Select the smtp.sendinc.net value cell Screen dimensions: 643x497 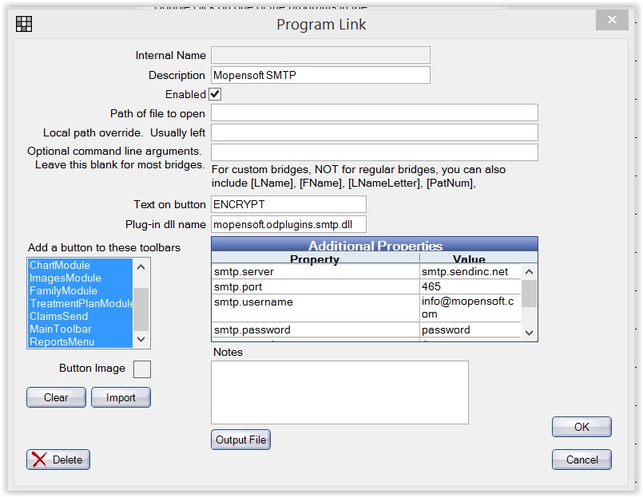(x=470, y=272)
